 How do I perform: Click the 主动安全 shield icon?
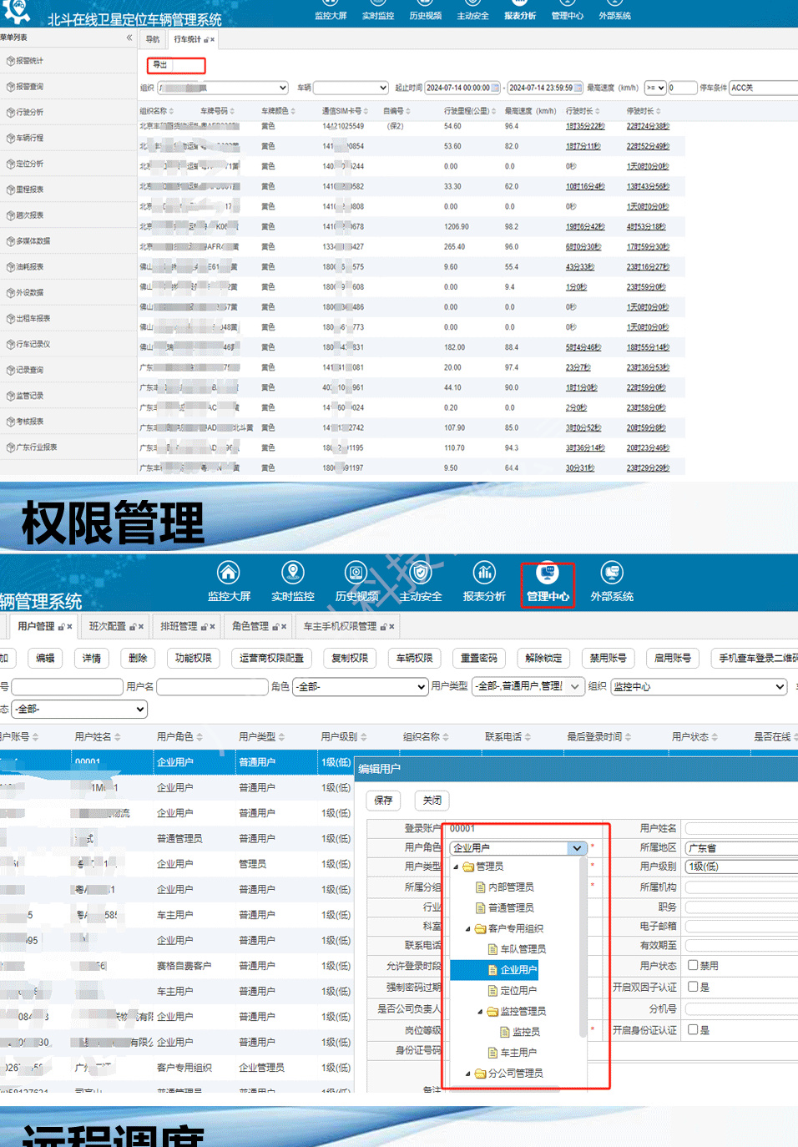pos(421,573)
